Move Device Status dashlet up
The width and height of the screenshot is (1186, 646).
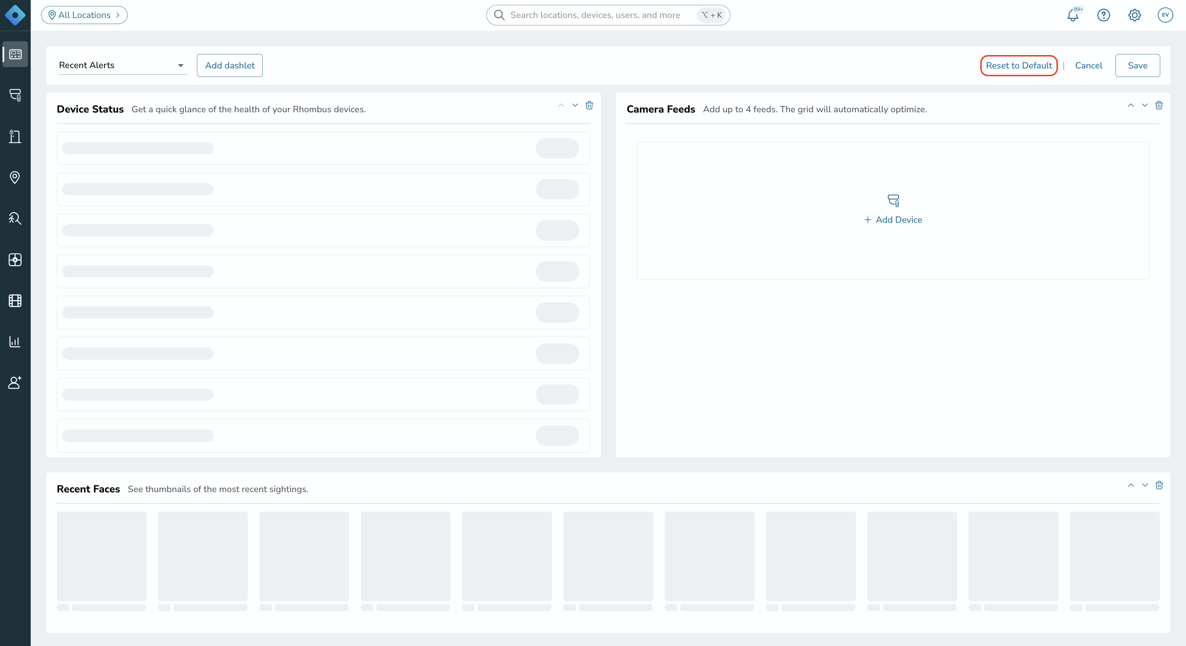pyautogui.click(x=561, y=106)
